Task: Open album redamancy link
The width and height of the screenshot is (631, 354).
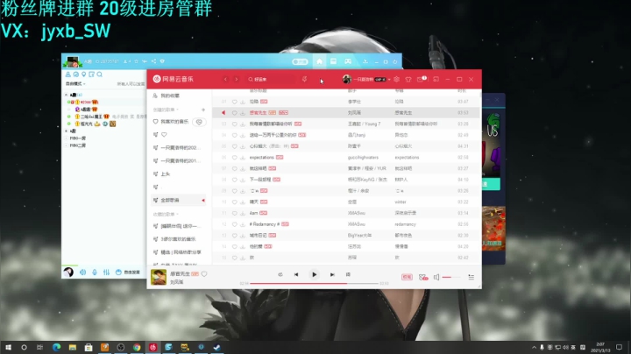Action: point(405,224)
